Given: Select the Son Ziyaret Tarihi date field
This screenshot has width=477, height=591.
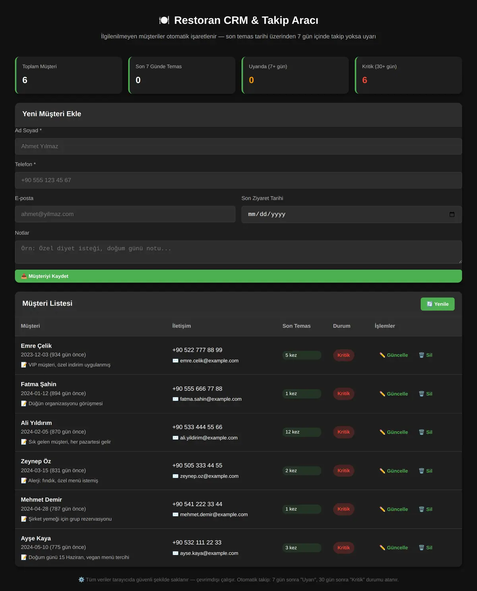Looking at the screenshot, I should [x=352, y=214].
